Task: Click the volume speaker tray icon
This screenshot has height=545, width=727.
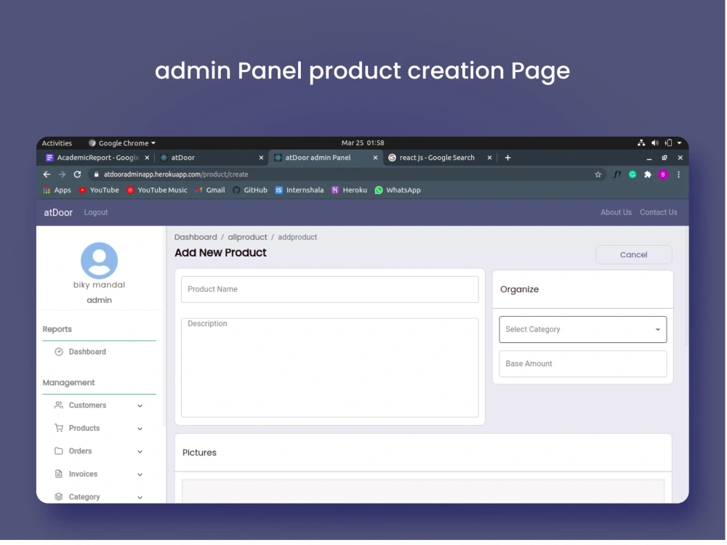Action: pos(655,142)
